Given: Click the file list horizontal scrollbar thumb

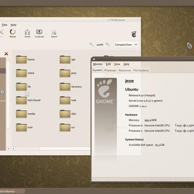Looking at the screenshot, I should (65, 149).
